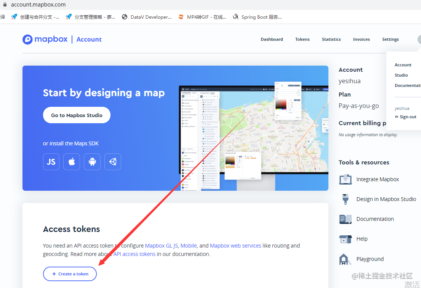The width and height of the screenshot is (421, 288).
Task: Click the Create a token button
Action: [x=70, y=274]
